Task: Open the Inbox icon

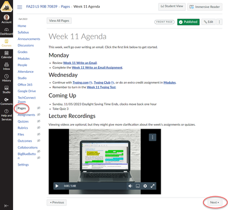Action: coord(6,67)
